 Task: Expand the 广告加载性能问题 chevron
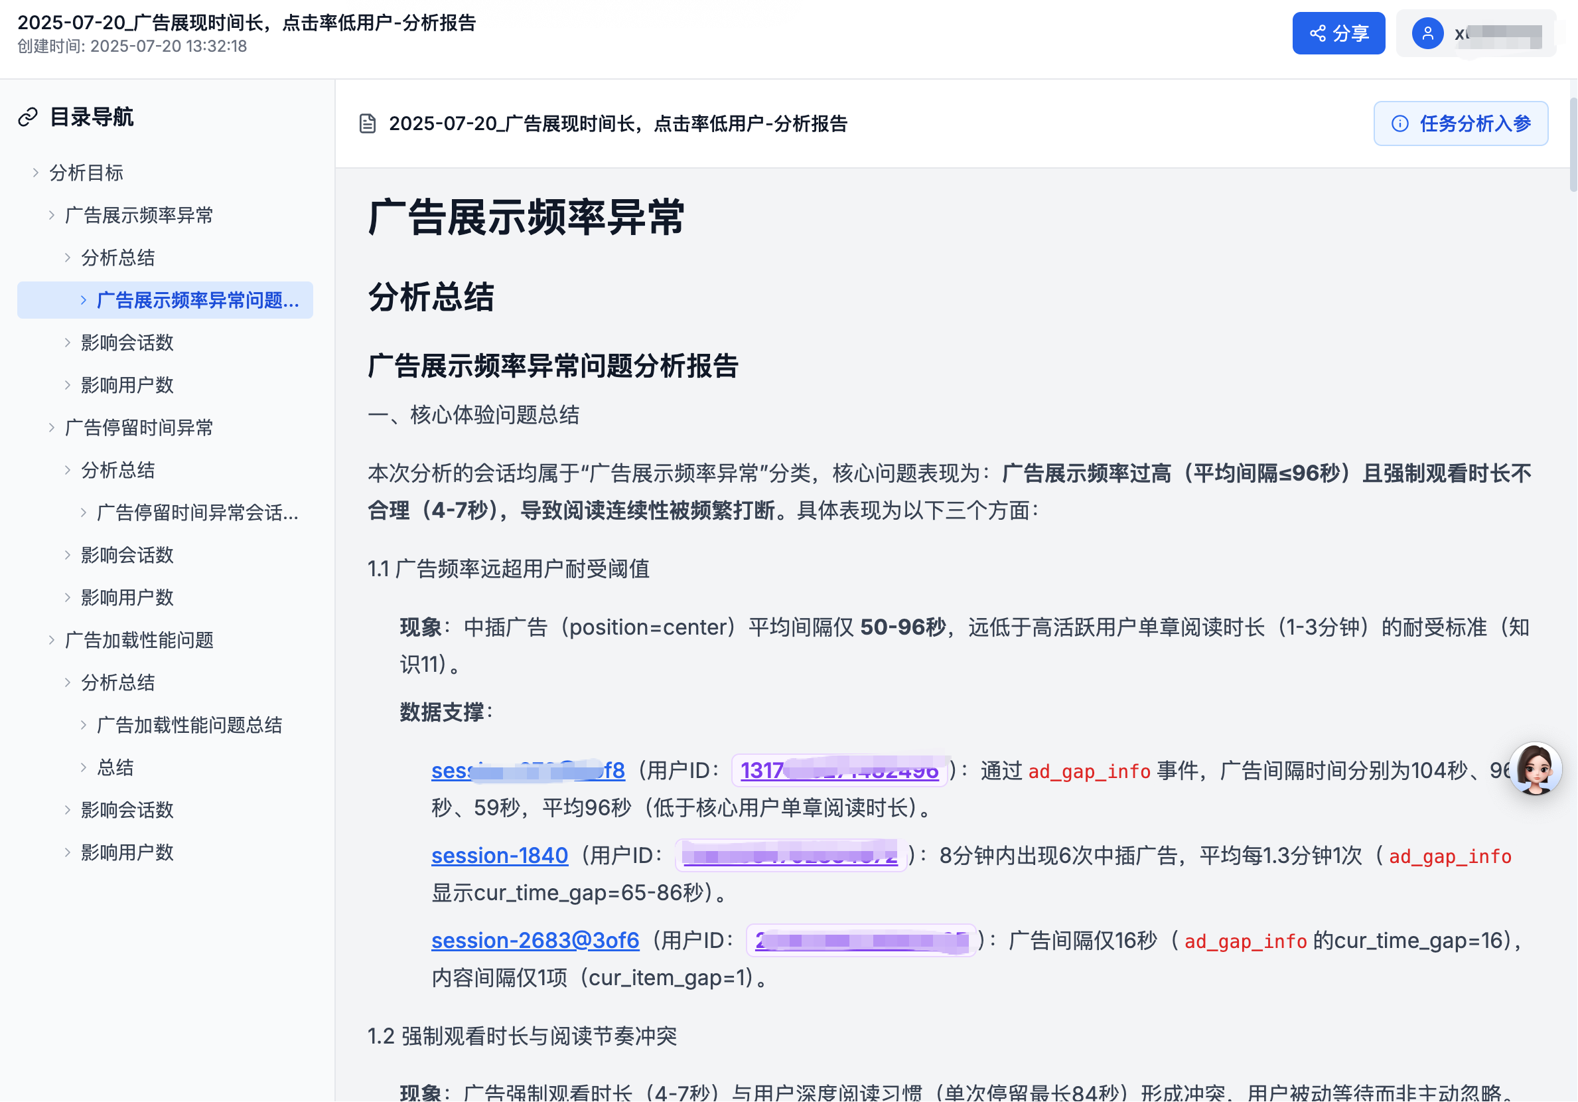pos(52,640)
